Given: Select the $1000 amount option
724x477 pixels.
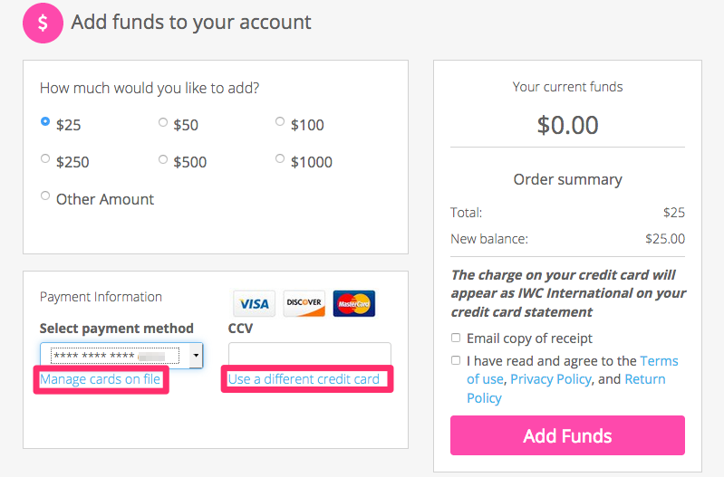Looking at the screenshot, I should click(280, 158).
